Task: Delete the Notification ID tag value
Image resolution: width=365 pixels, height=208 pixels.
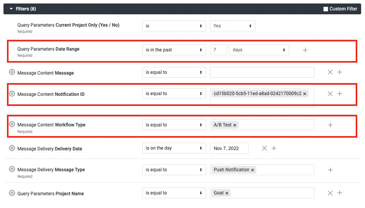Action: click(305, 94)
